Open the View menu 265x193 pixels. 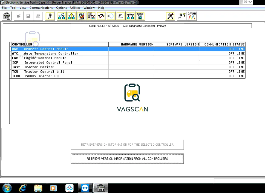pos(23,8)
